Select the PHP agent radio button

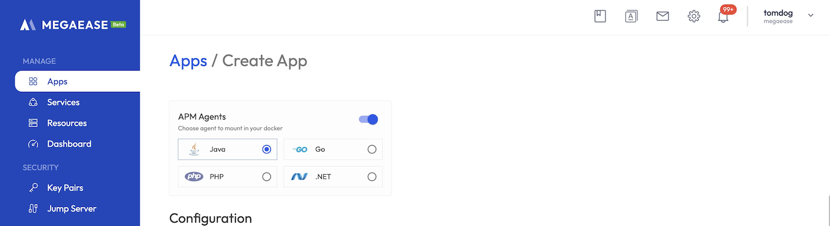pyautogui.click(x=266, y=177)
